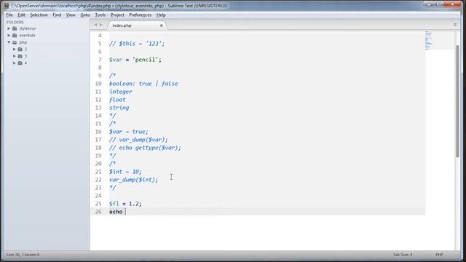Screen dimensions: 466x262
Task: Open the Selection menu
Action: click(x=39, y=15)
